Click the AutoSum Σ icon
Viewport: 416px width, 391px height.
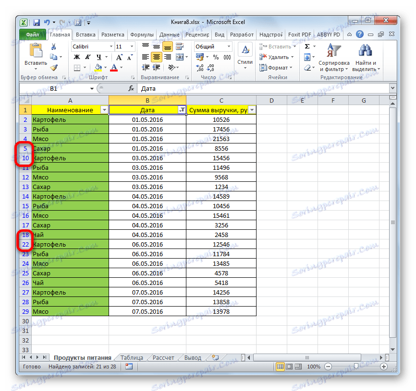[x=306, y=46]
